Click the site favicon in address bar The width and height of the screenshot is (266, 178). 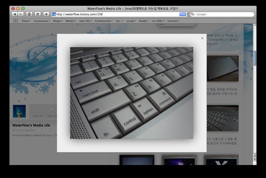(x=54, y=14)
